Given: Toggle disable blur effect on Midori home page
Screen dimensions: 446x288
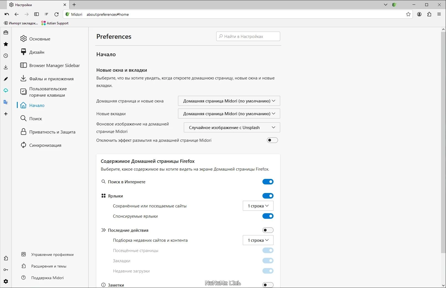Looking at the screenshot, I should coord(272,140).
